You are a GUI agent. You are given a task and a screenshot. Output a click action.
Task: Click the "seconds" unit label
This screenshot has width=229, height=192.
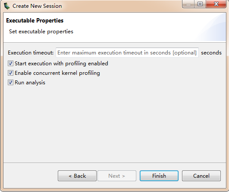coord(211,53)
